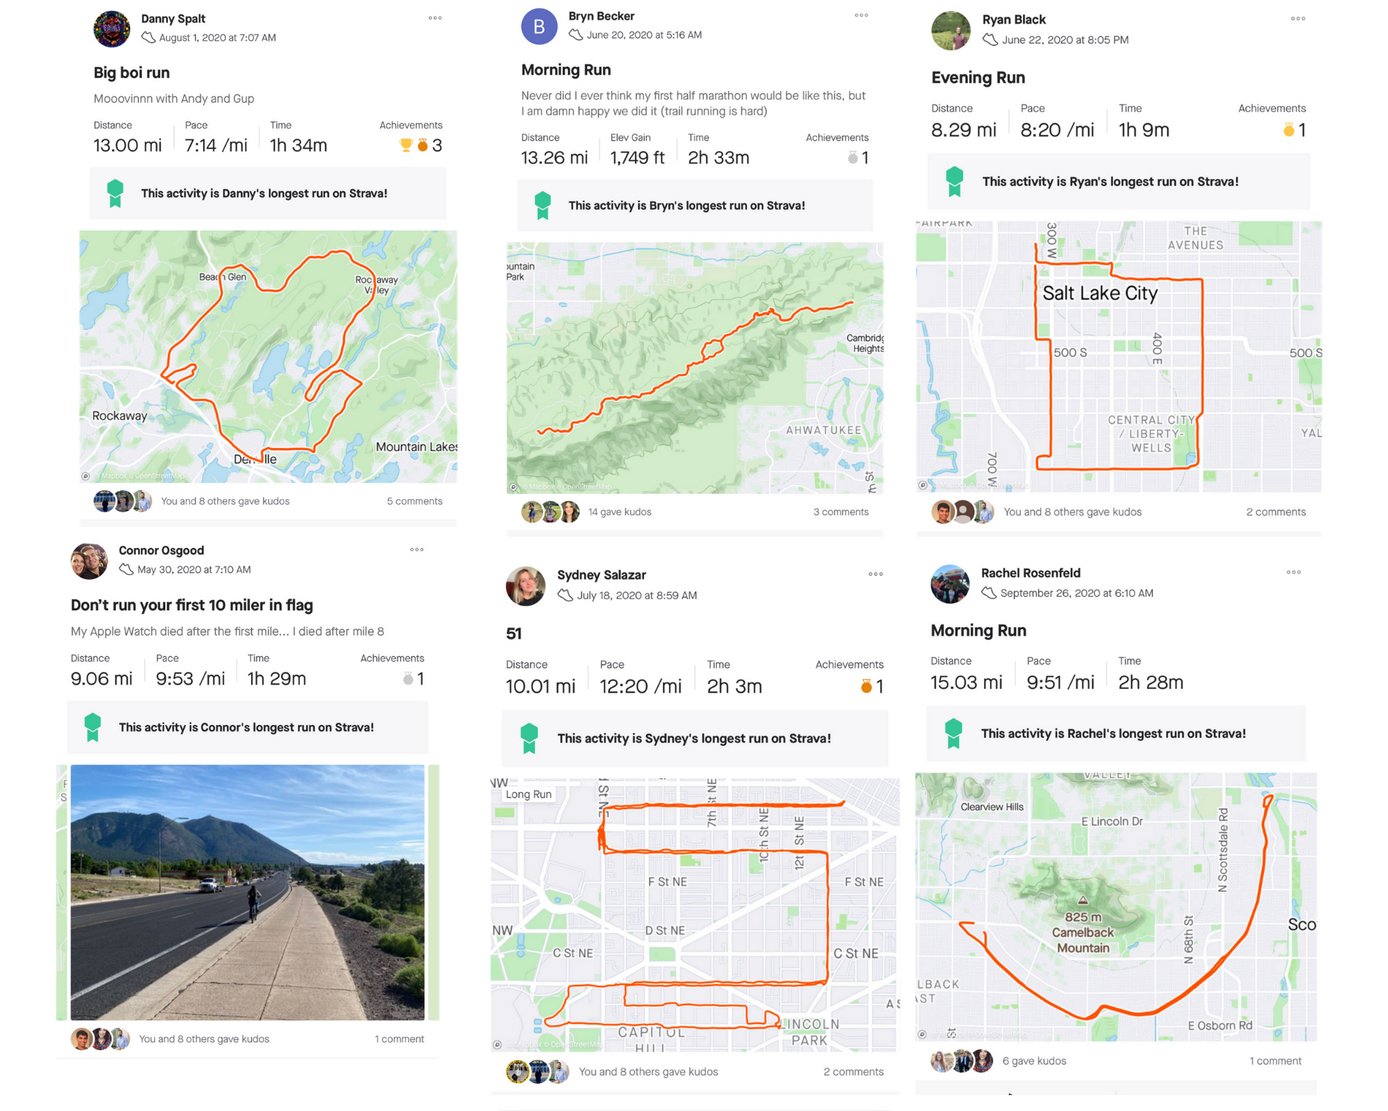This screenshot has width=1388, height=1111.
Task: Click green ribbon badge on Sydney's longest run
Action: [x=530, y=738]
